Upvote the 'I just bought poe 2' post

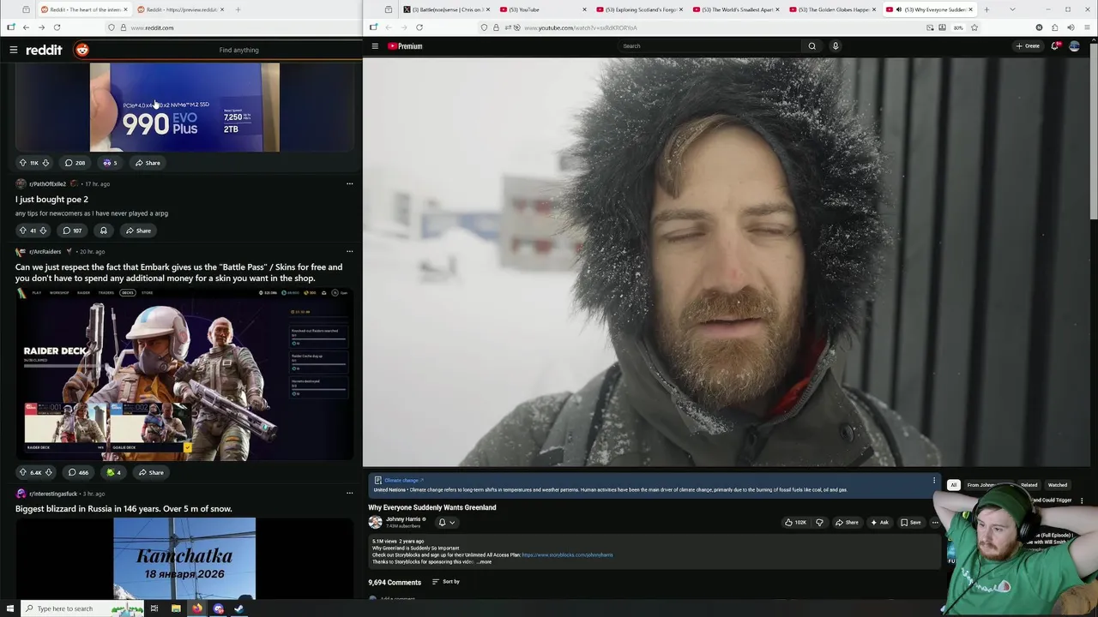[x=22, y=231]
